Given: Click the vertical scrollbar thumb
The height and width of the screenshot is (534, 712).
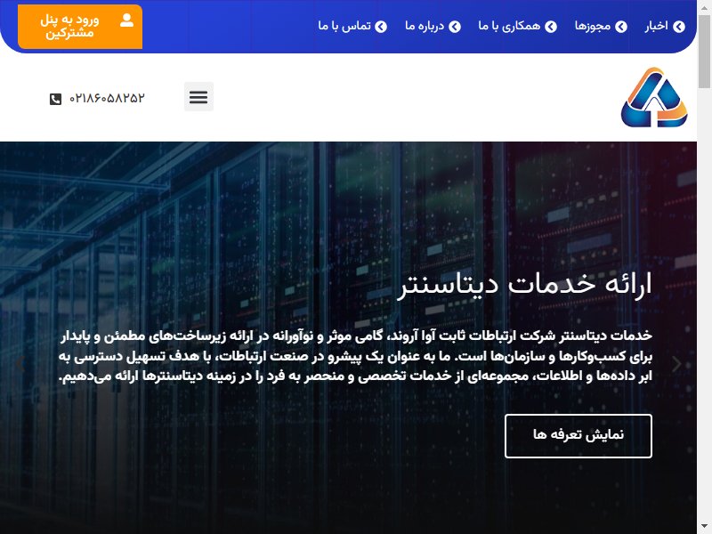Looking at the screenshot, I should tap(704, 50).
